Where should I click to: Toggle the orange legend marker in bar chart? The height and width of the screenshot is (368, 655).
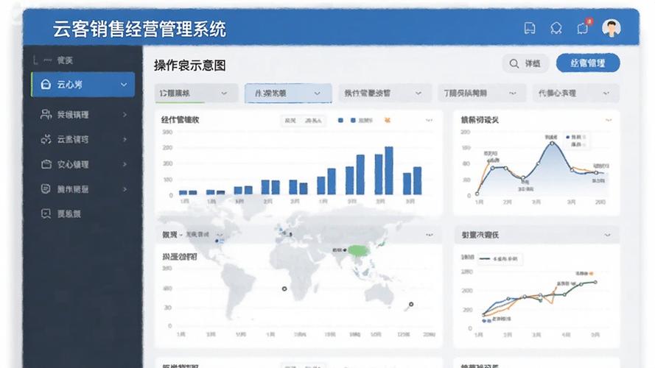pos(388,120)
